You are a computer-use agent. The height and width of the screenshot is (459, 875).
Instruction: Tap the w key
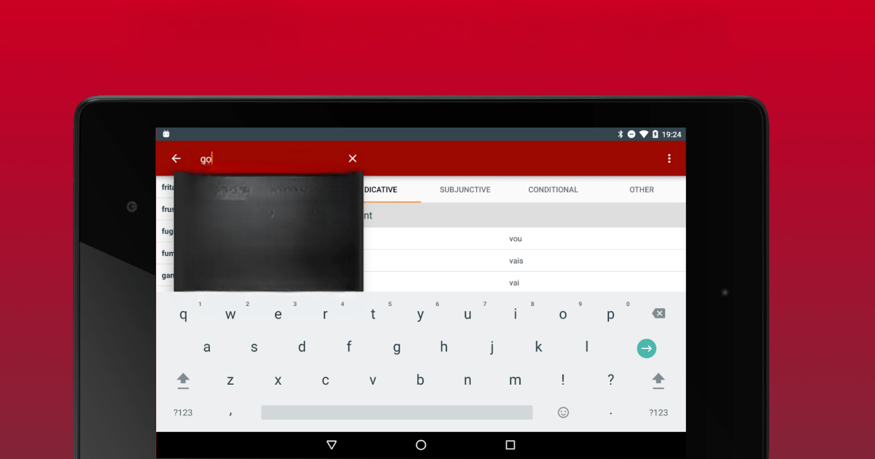pos(230,315)
